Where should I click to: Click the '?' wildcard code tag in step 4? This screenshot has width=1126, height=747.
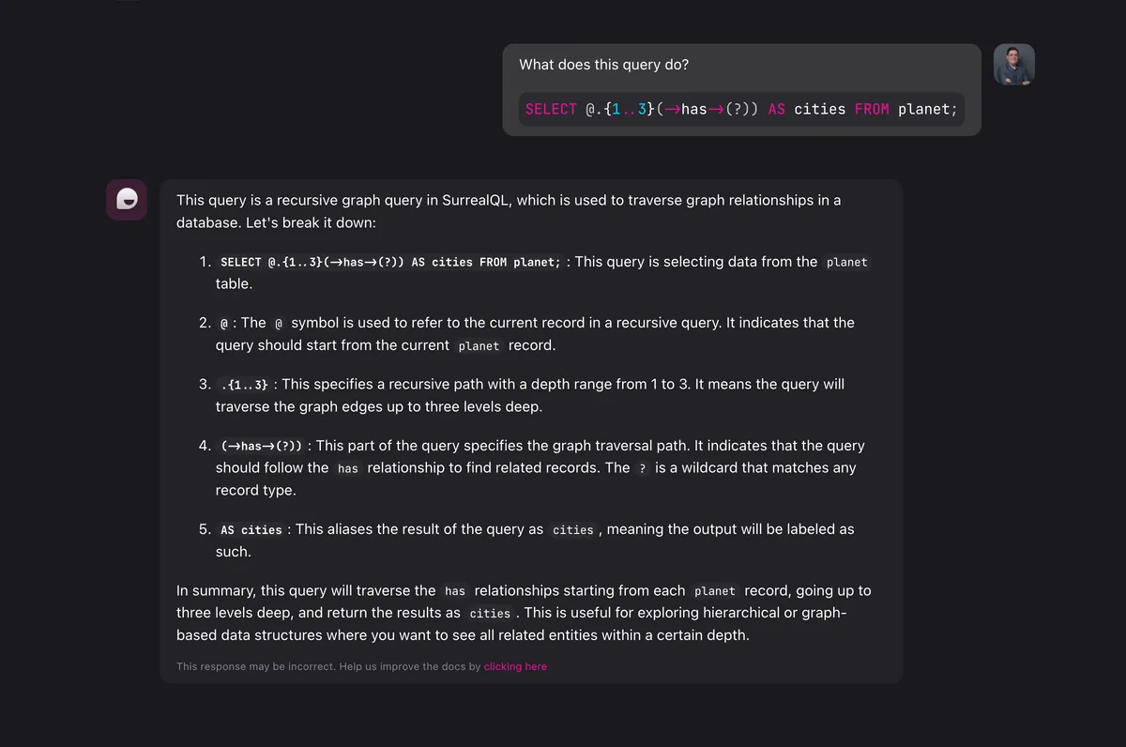coord(642,468)
